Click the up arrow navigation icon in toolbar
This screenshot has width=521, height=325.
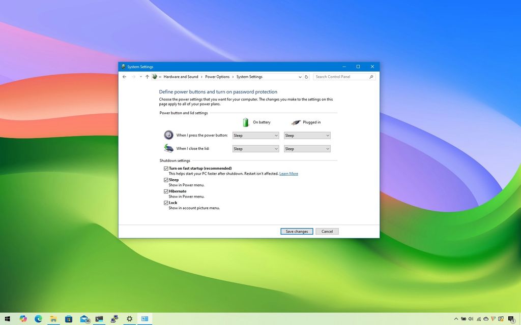point(147,77)
